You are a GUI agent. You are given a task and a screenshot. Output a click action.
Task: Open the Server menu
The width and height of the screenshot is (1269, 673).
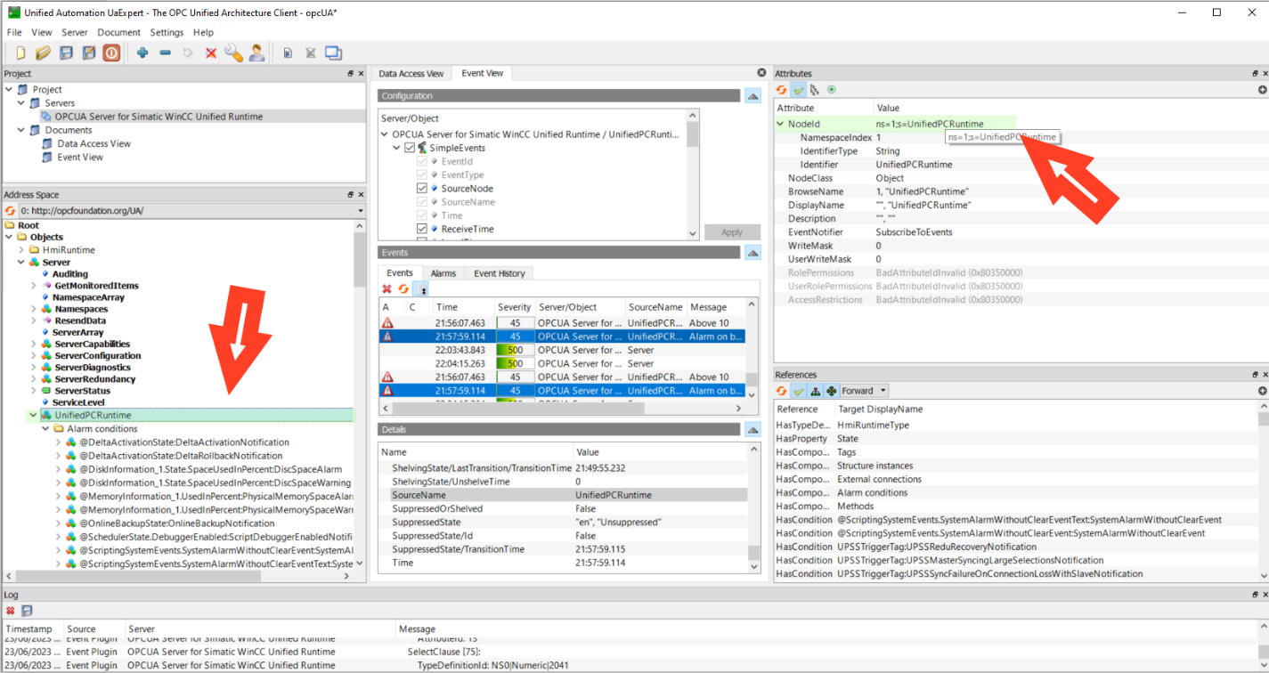[75, 32]
